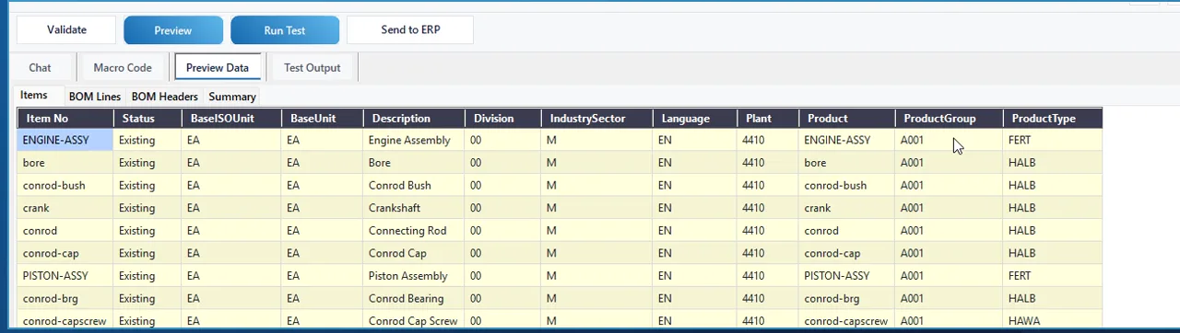Click FERT in the ENGINE-ASSY row

1052,140
